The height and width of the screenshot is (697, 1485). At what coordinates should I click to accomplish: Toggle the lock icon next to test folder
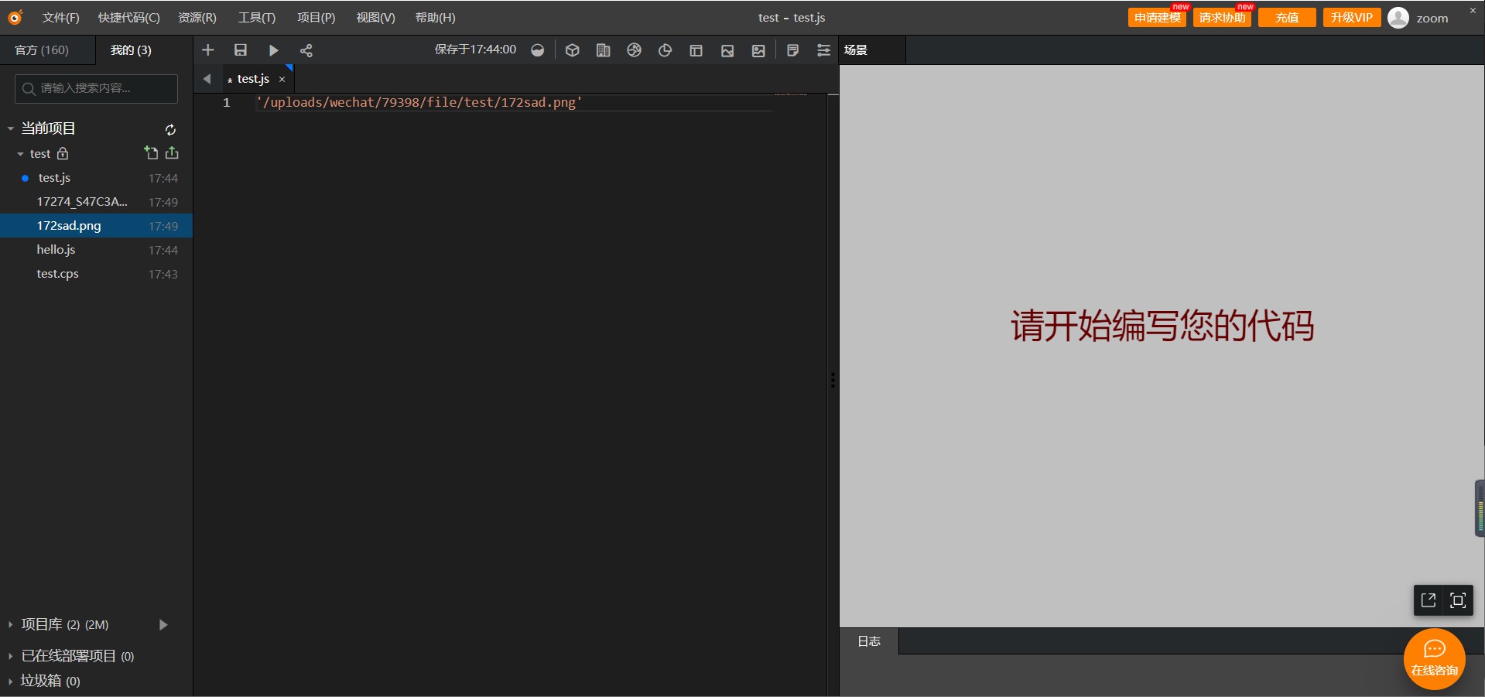[63, 154]
